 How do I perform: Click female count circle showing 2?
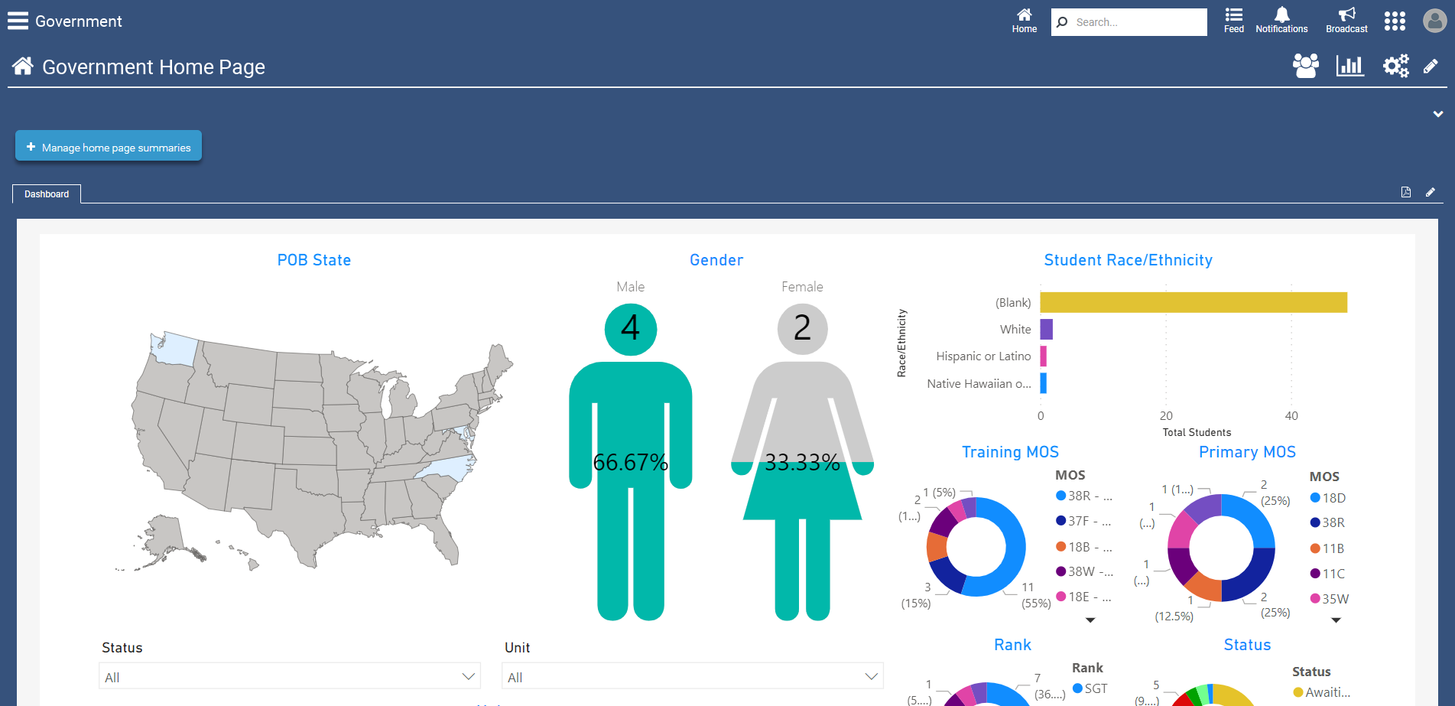(x=802, y=329)
